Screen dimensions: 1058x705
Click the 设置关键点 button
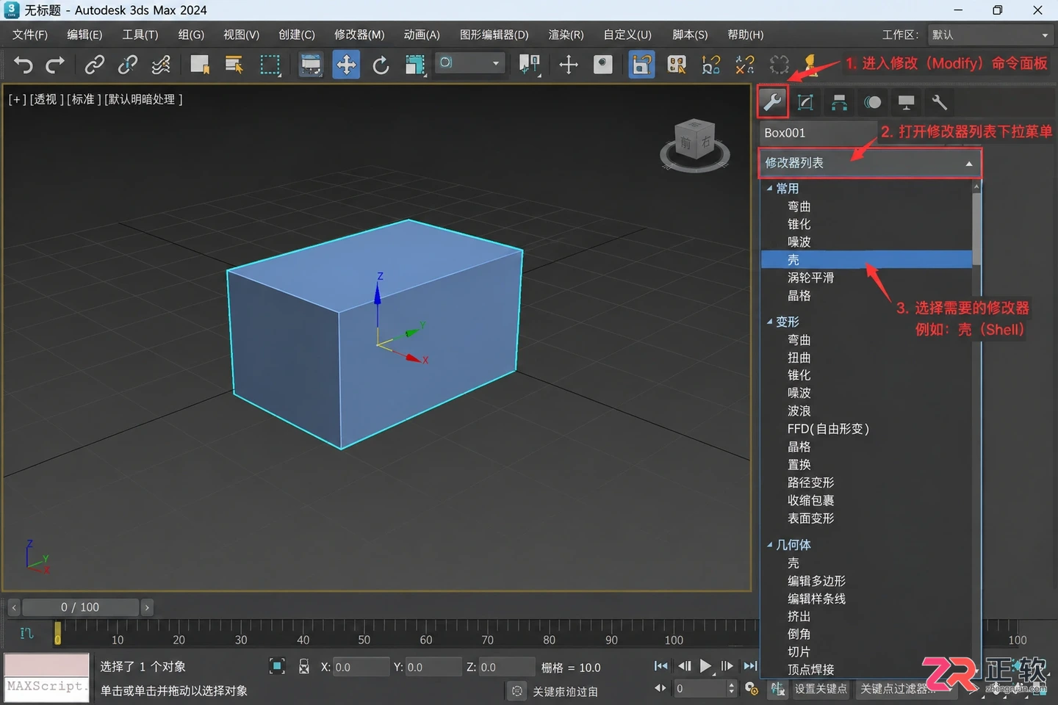[821, 689]
